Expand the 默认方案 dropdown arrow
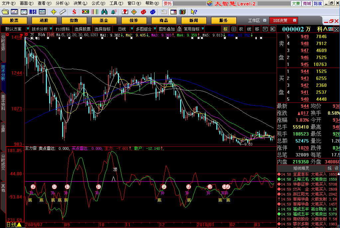This screenshot has width=340, height=228. pos(27,29)
